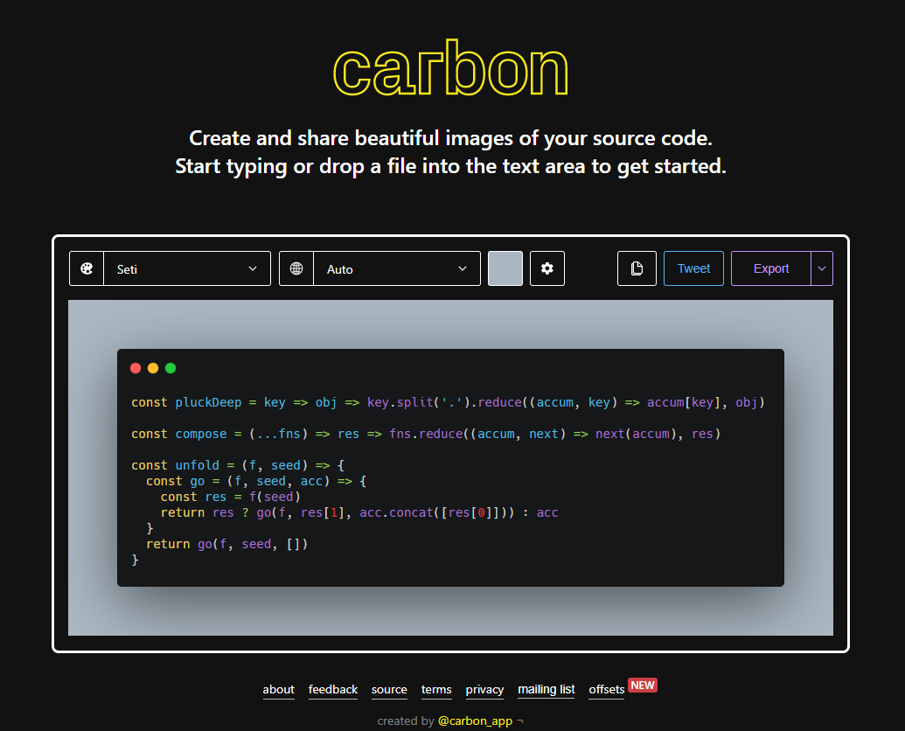The height and width of the screenshot is (731, 905).
Task: Open the background color swatch picker
Action: click(505, 268)
